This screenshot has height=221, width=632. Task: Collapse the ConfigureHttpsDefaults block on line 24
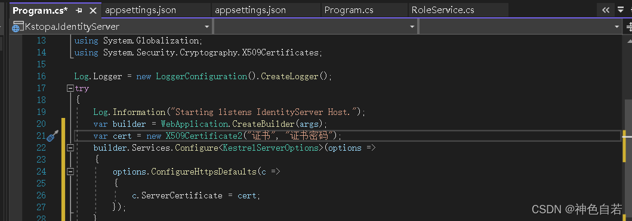click(x=70, y=172)
